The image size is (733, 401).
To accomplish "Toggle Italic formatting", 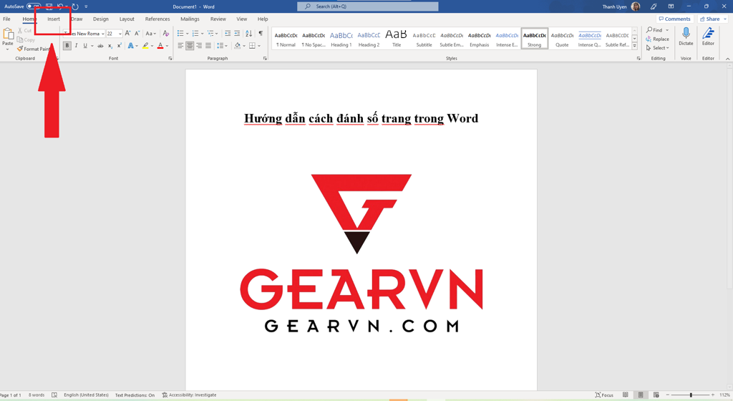I will pyautogui.click(x=76, y=46).
